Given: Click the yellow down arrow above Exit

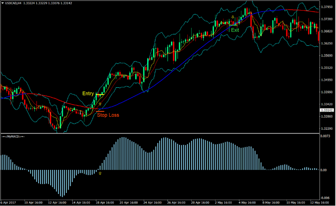Looking at the screenshot, I should coord(233,17).
